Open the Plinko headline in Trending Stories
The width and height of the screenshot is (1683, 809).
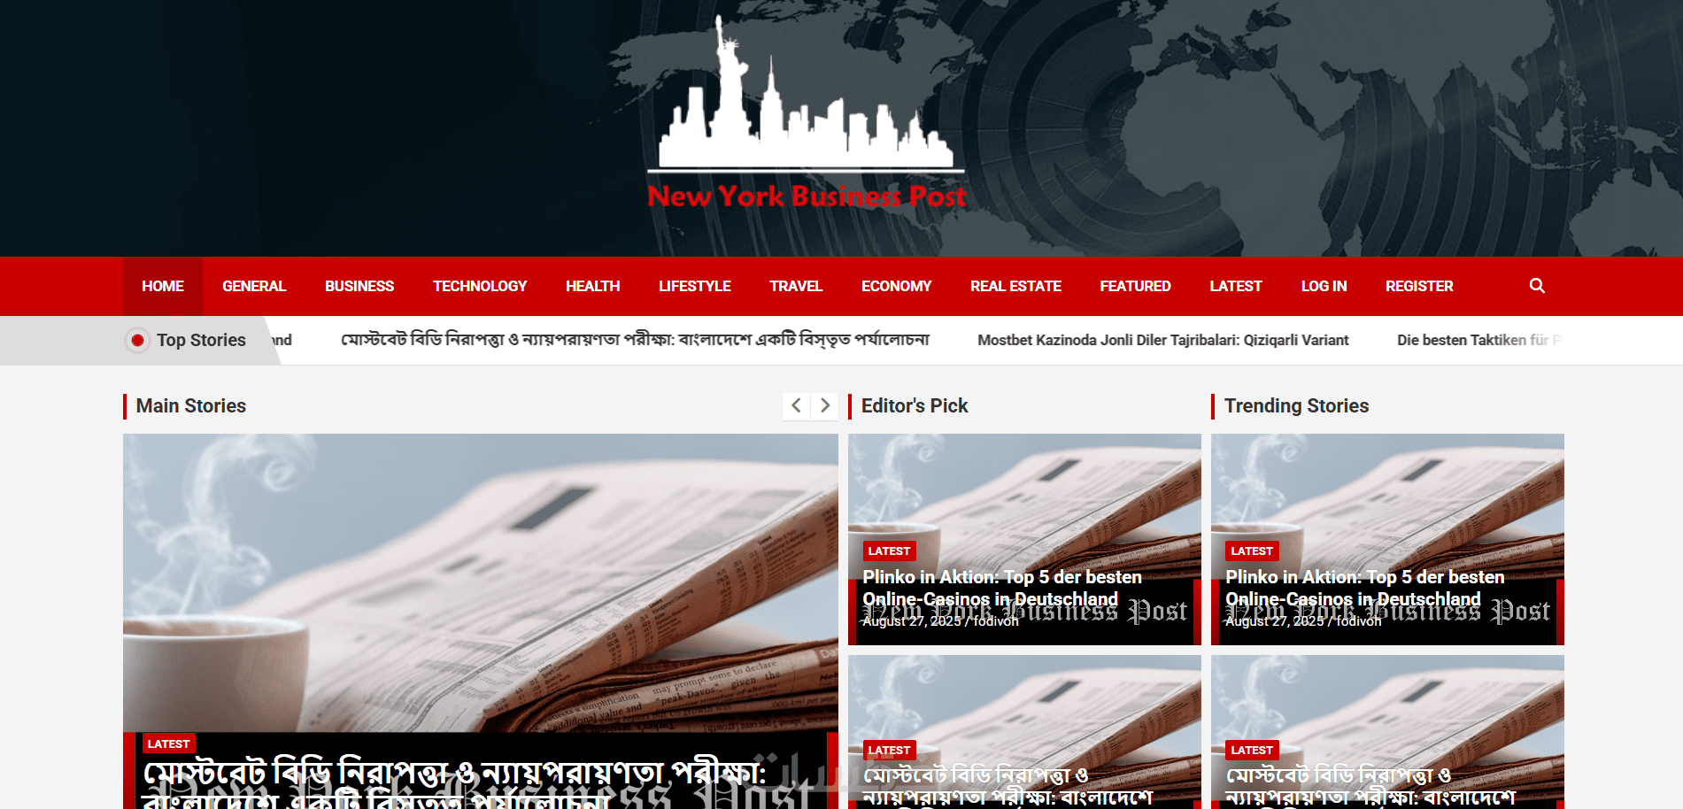(x=1365, y=588)
